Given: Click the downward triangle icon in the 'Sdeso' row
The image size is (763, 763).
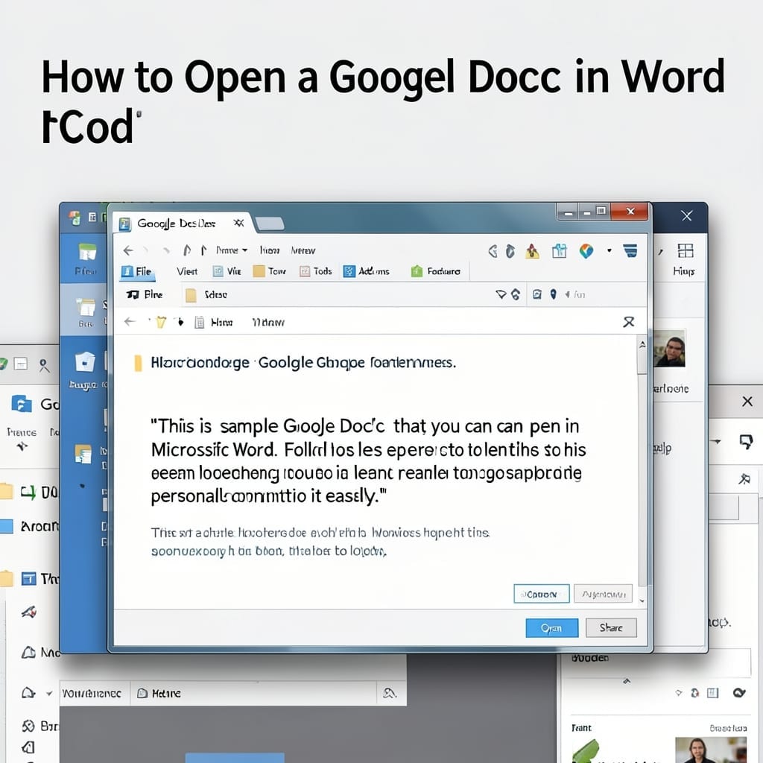Looking at the screenshot, I should [x=501, y=294].
